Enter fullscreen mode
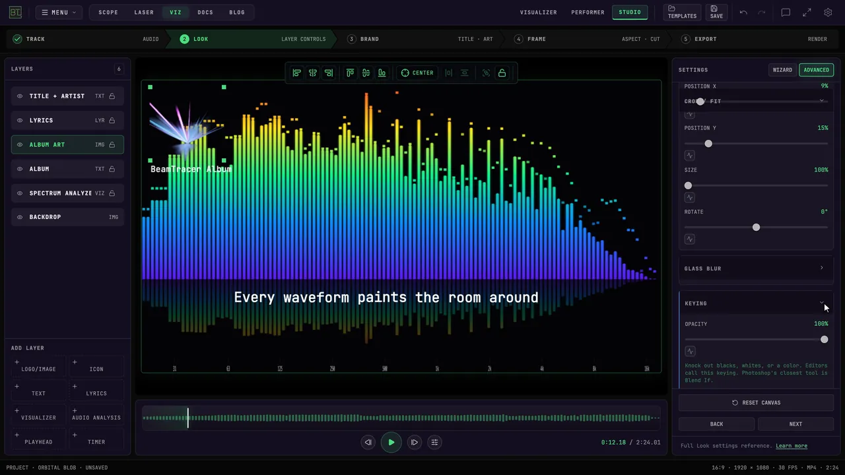Viewport: 845px width, 475px height. 807,12
